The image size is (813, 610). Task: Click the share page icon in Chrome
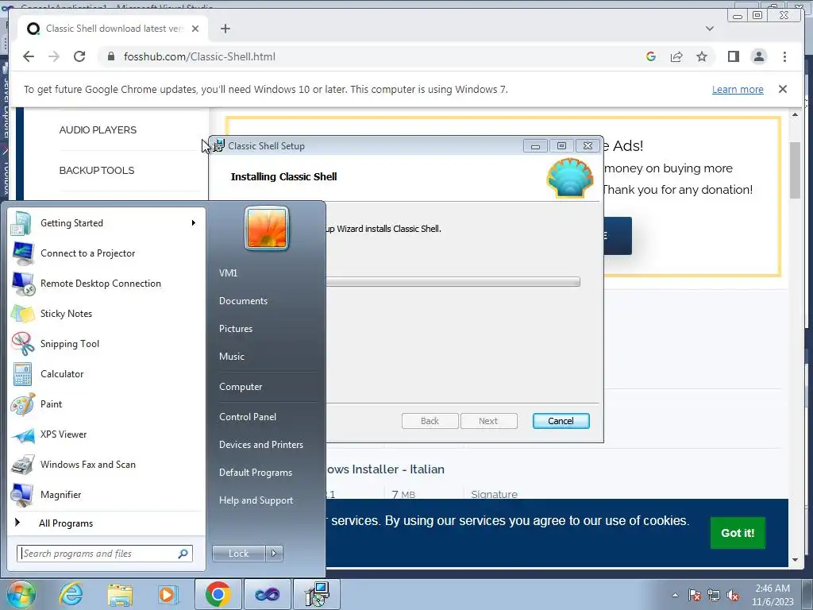tap(676, 56)
